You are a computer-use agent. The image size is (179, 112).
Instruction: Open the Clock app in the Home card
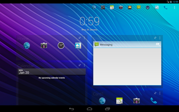point(61,45)
